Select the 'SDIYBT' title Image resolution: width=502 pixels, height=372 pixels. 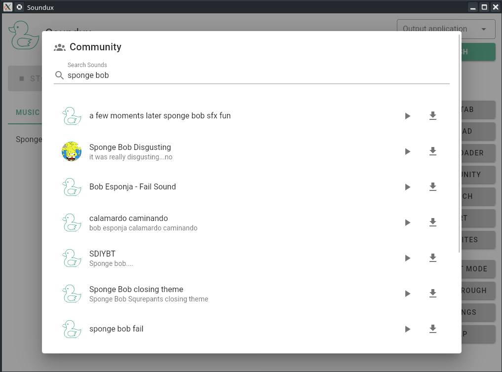[102, 254]
